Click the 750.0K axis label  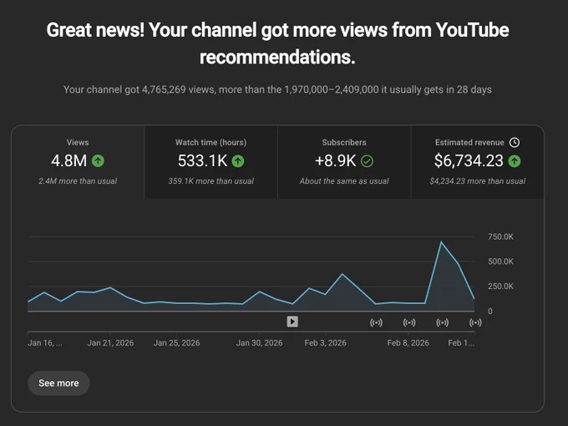coord(500,237)
